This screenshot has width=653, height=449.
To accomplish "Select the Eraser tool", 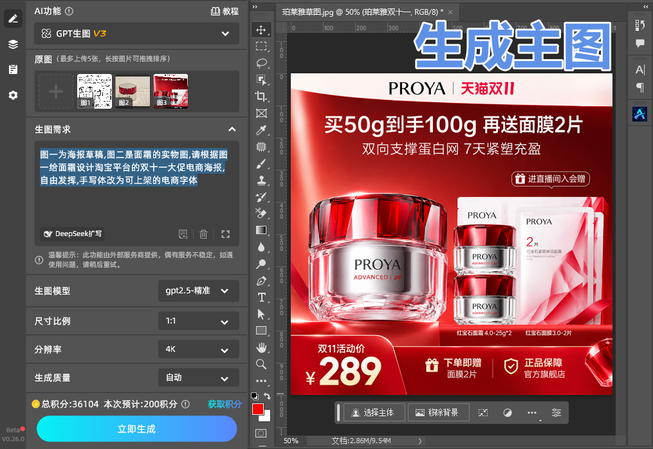I will (x=261, y=214).
